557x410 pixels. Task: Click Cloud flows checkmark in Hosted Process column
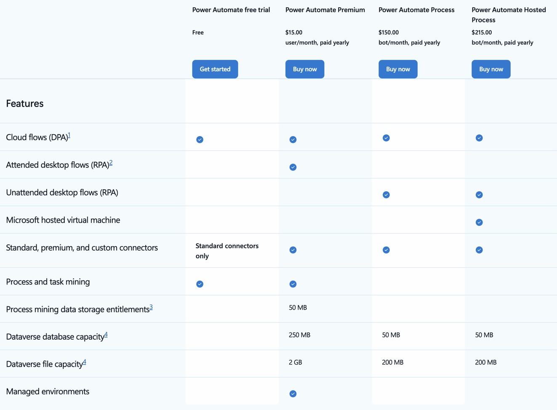click(479, 138)
